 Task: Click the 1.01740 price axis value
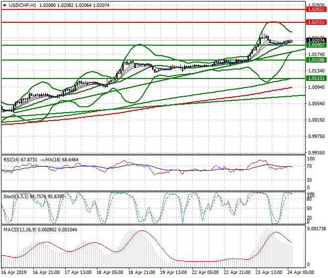(x=317, y=55)
